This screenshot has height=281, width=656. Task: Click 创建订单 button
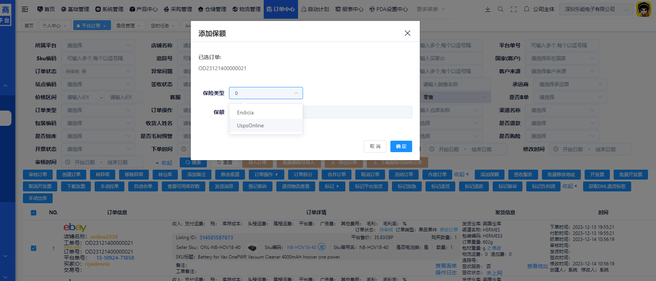tap(71, 175)
